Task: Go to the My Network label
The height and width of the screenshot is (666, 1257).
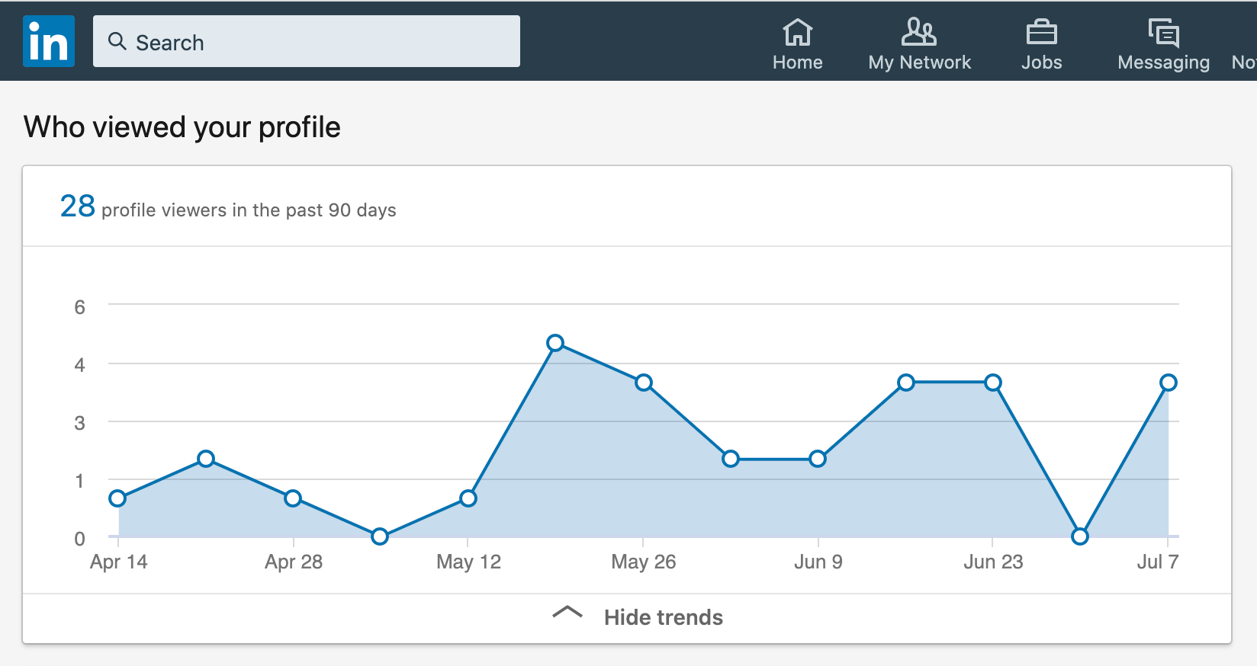Action: 920,62
